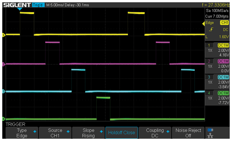The width and height of the screenshot is (232, 141).
Task: Select the channel 2 DC1M info panel
Action: pos(217,66)
